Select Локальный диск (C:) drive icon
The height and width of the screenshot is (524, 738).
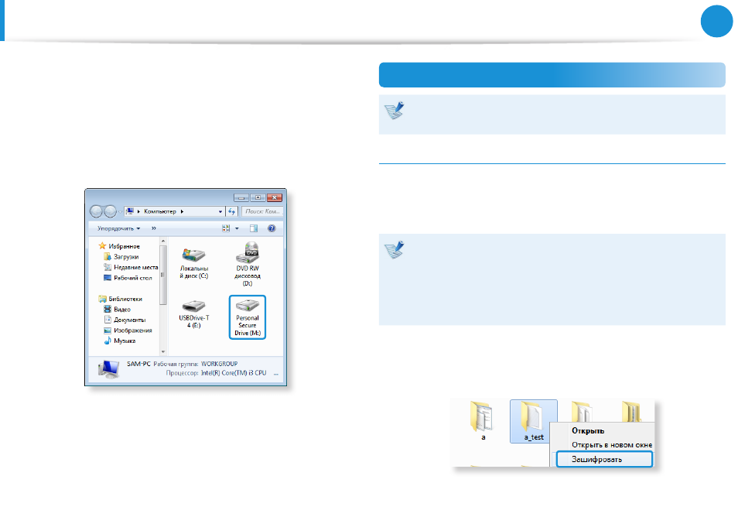(x=194, y=264)
